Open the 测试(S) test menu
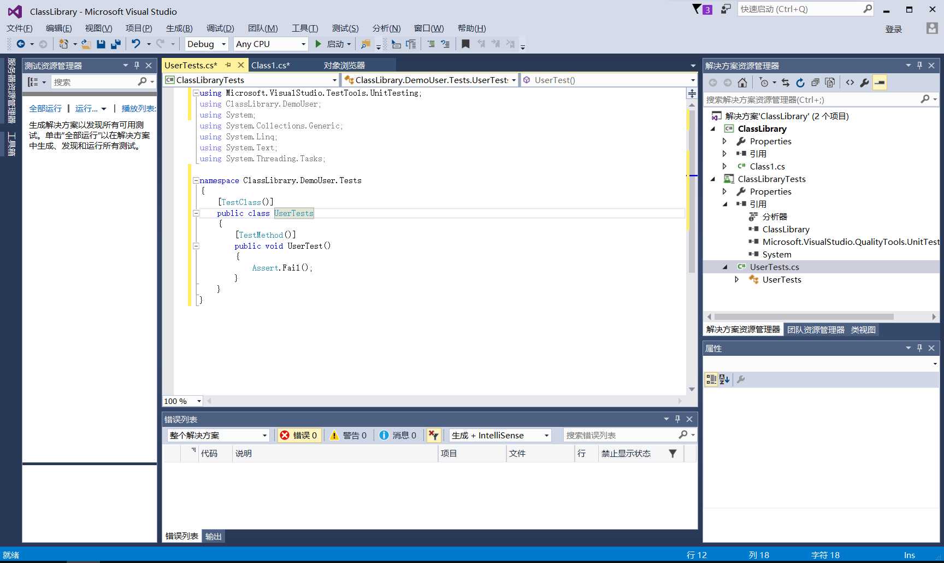944x563 pixels. [x=345, y=28]
